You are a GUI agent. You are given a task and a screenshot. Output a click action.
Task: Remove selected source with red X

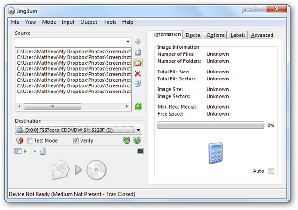pyautogui.click(x=138, y=73)
